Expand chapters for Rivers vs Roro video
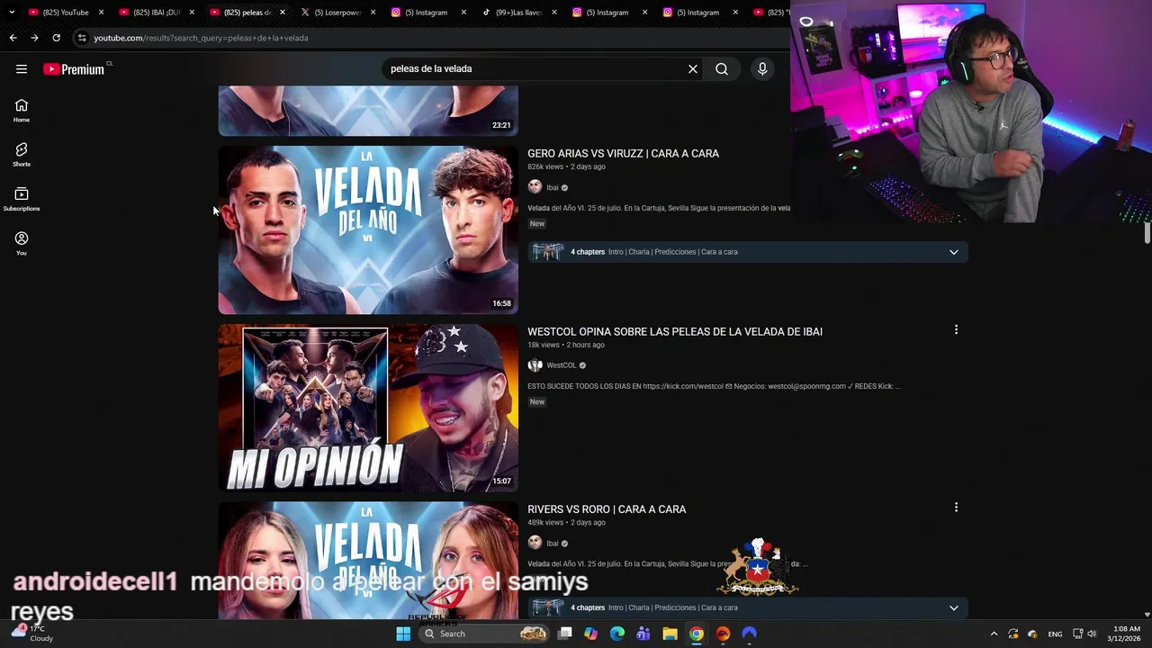The height and width of the screenshot is (648, 1152). coord(953,607)
